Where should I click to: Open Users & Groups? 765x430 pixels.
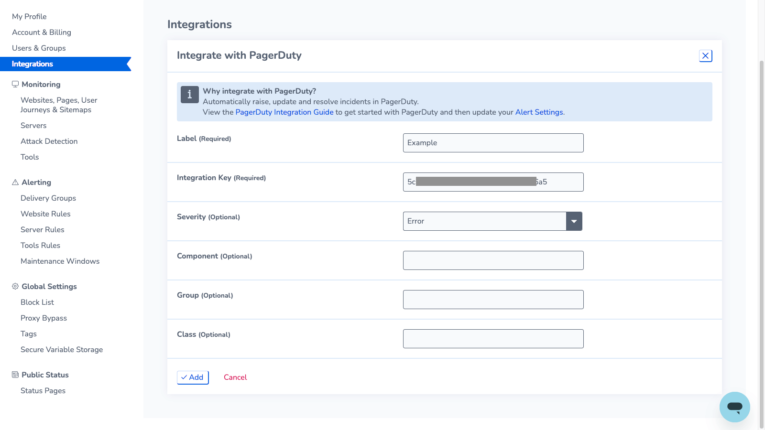tap(39, 48)
